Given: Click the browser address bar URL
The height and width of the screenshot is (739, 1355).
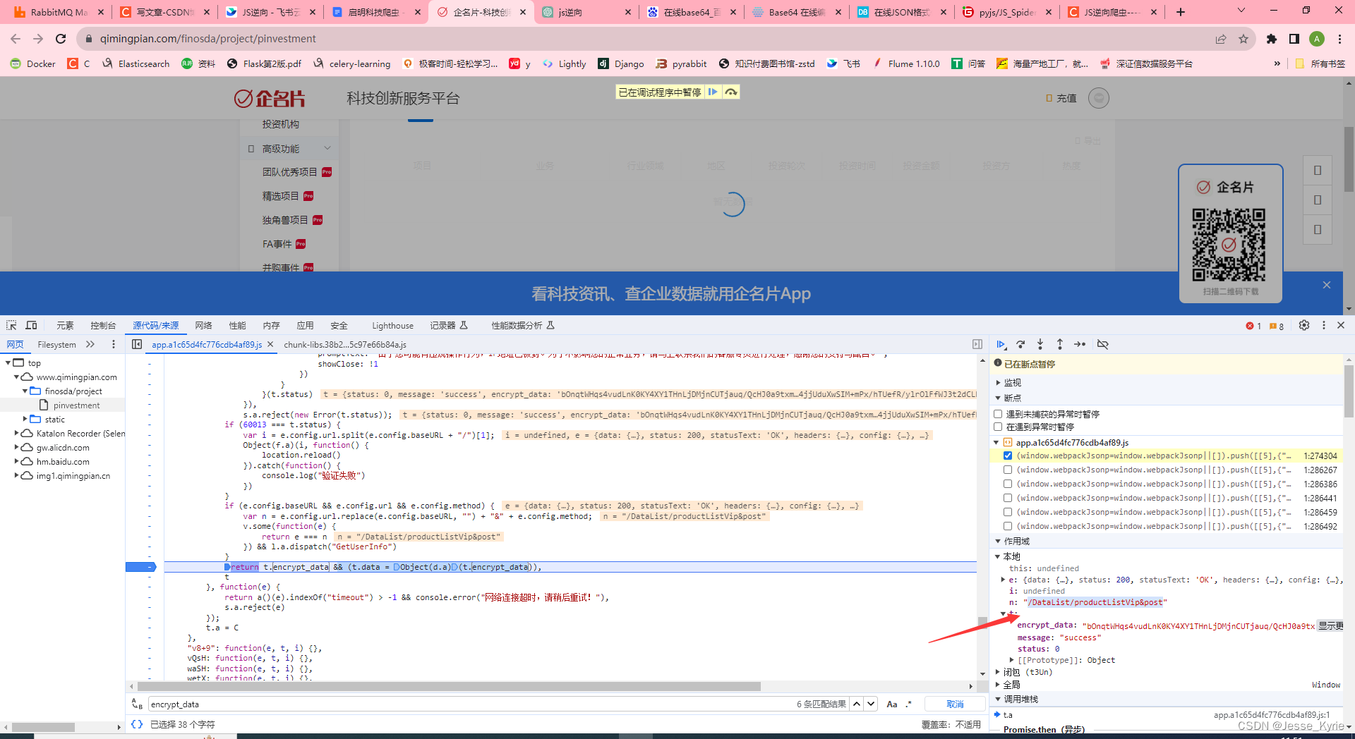Looking at the screenshot, I should [207, 39].
